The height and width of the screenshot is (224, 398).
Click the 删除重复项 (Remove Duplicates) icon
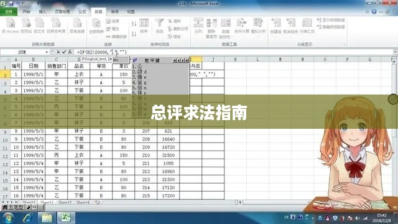[211, 28]
